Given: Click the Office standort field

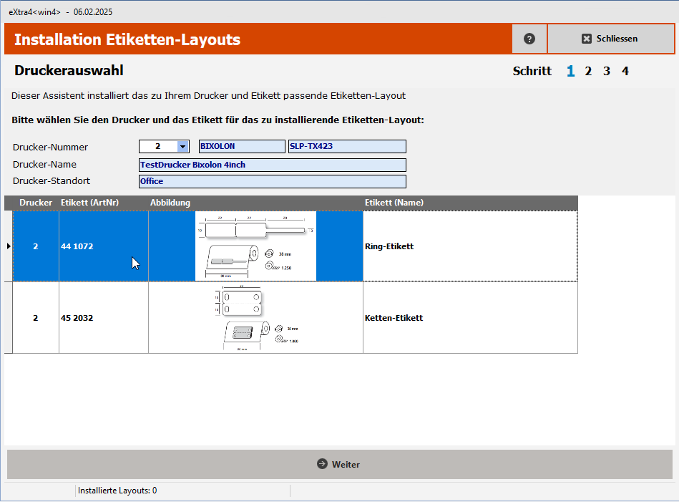Looking at the screenshot, I should 272,181.
